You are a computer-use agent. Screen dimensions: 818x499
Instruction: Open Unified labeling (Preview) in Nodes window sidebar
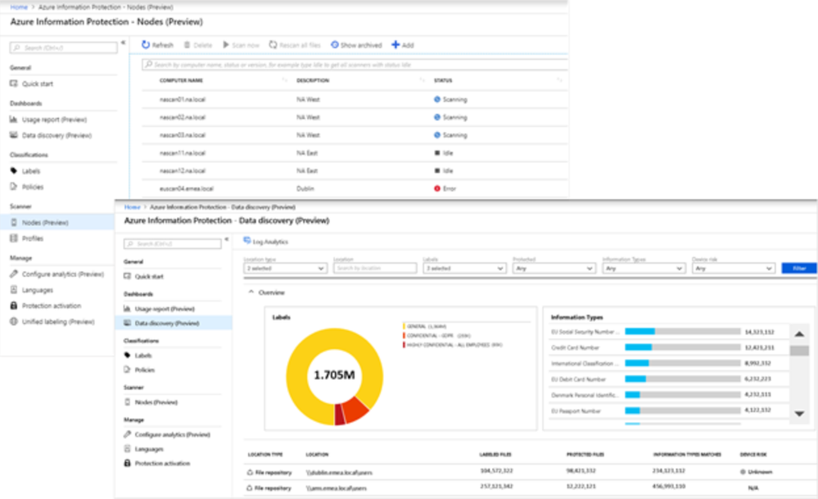coord(58,321)
